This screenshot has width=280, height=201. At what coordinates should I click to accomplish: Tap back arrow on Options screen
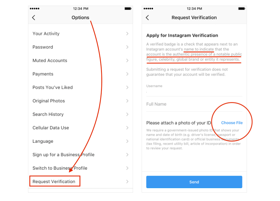(x=34, y=18)
